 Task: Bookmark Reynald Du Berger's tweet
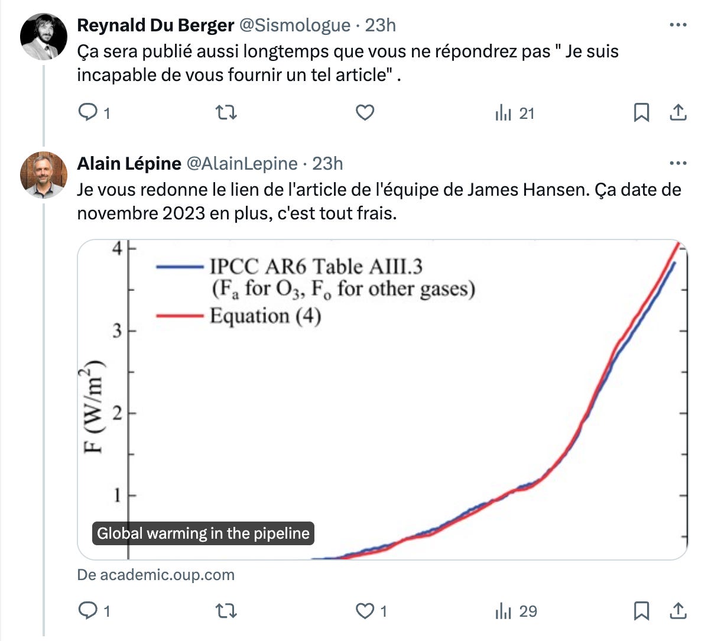coord(641,112)
